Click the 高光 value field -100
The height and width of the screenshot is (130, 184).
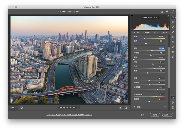[162, 57]
